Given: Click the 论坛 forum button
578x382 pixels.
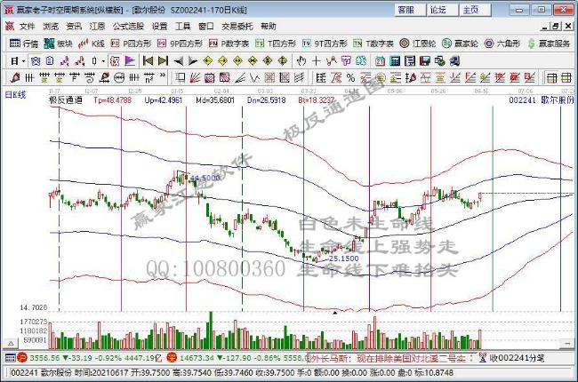Looking at the screenshot, I should 442,10.
